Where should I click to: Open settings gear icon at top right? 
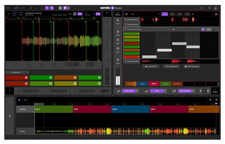(x=209, y=8)
